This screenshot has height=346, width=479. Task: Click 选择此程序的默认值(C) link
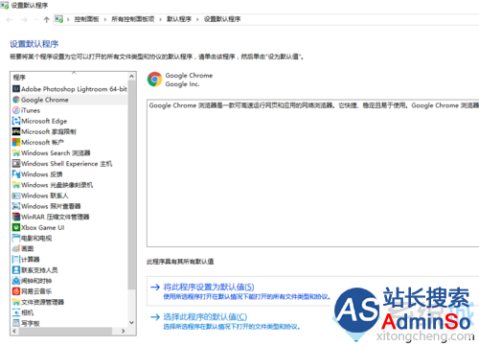[205, 317]
